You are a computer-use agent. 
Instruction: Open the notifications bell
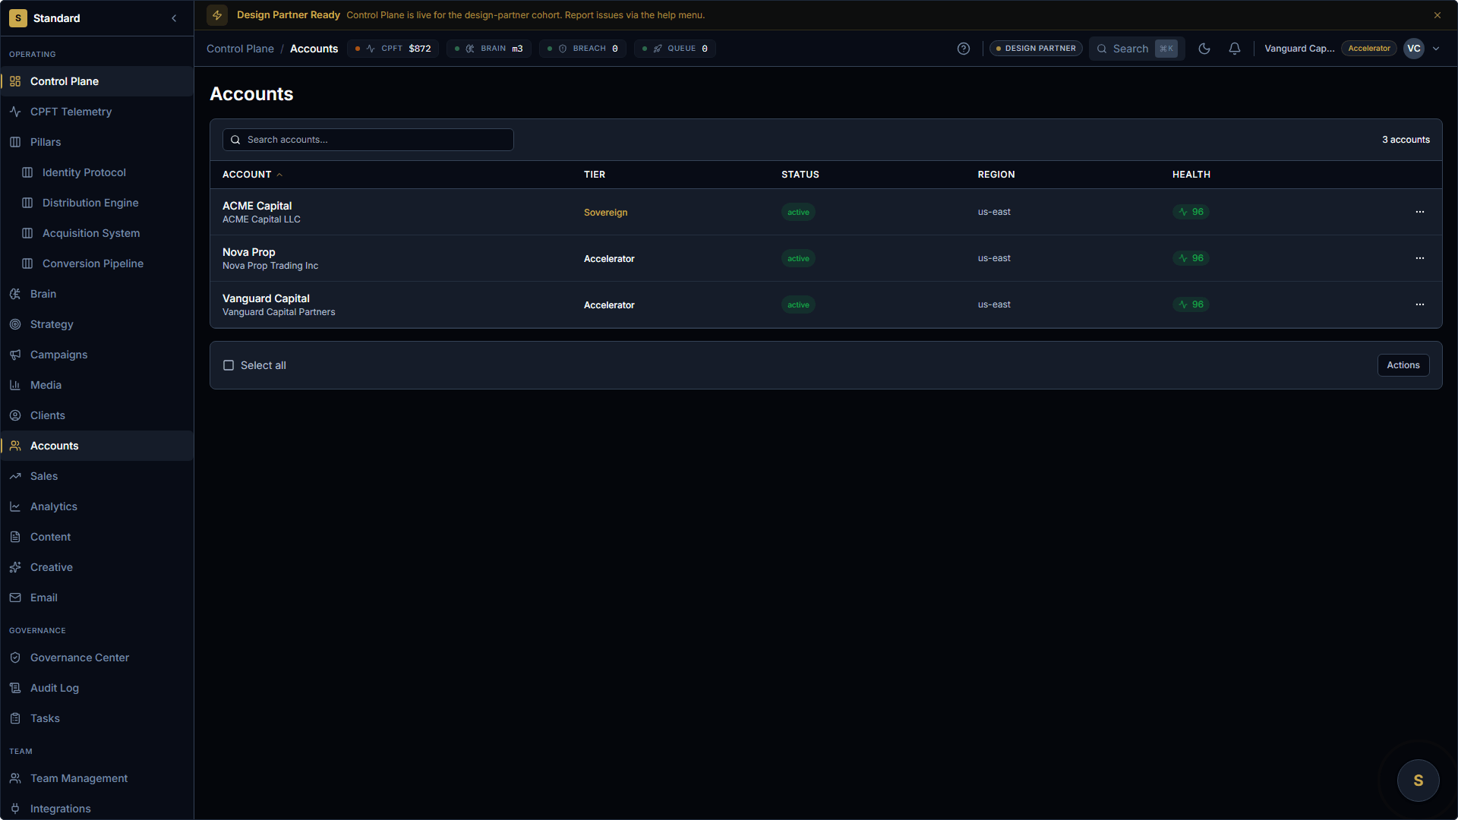tap(1235, 49)
